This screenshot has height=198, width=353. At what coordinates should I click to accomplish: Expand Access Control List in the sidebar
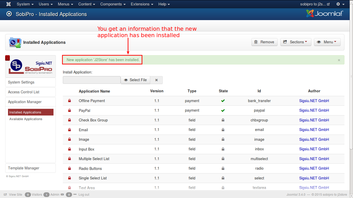pos(30,92)
